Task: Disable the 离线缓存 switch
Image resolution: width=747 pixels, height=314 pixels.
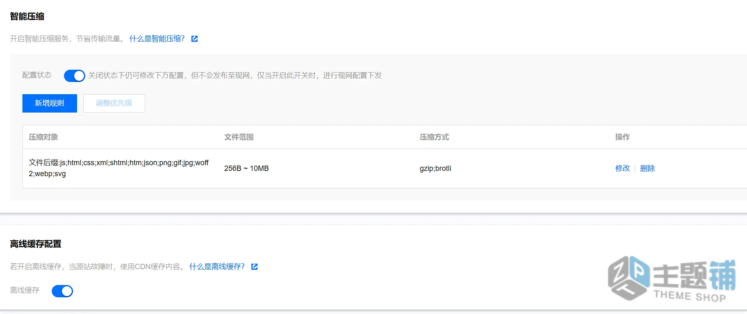Action: 62,291
